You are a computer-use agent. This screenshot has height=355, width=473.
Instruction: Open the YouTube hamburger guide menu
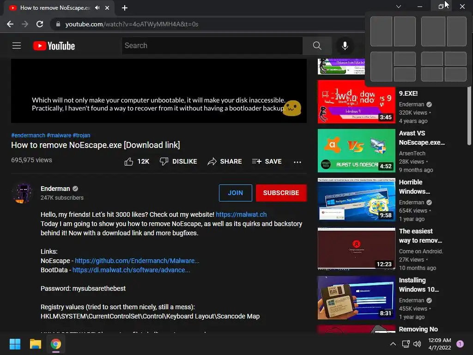coord(17,46)
